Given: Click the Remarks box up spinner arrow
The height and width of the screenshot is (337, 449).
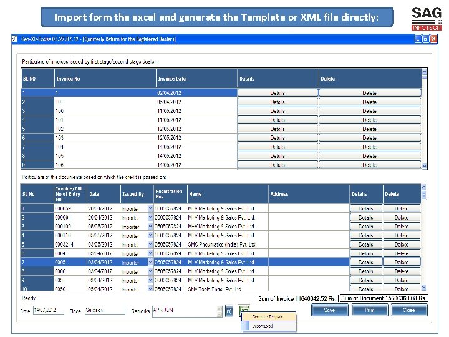Looking at the screenshot, I should [x=220, y=308].
